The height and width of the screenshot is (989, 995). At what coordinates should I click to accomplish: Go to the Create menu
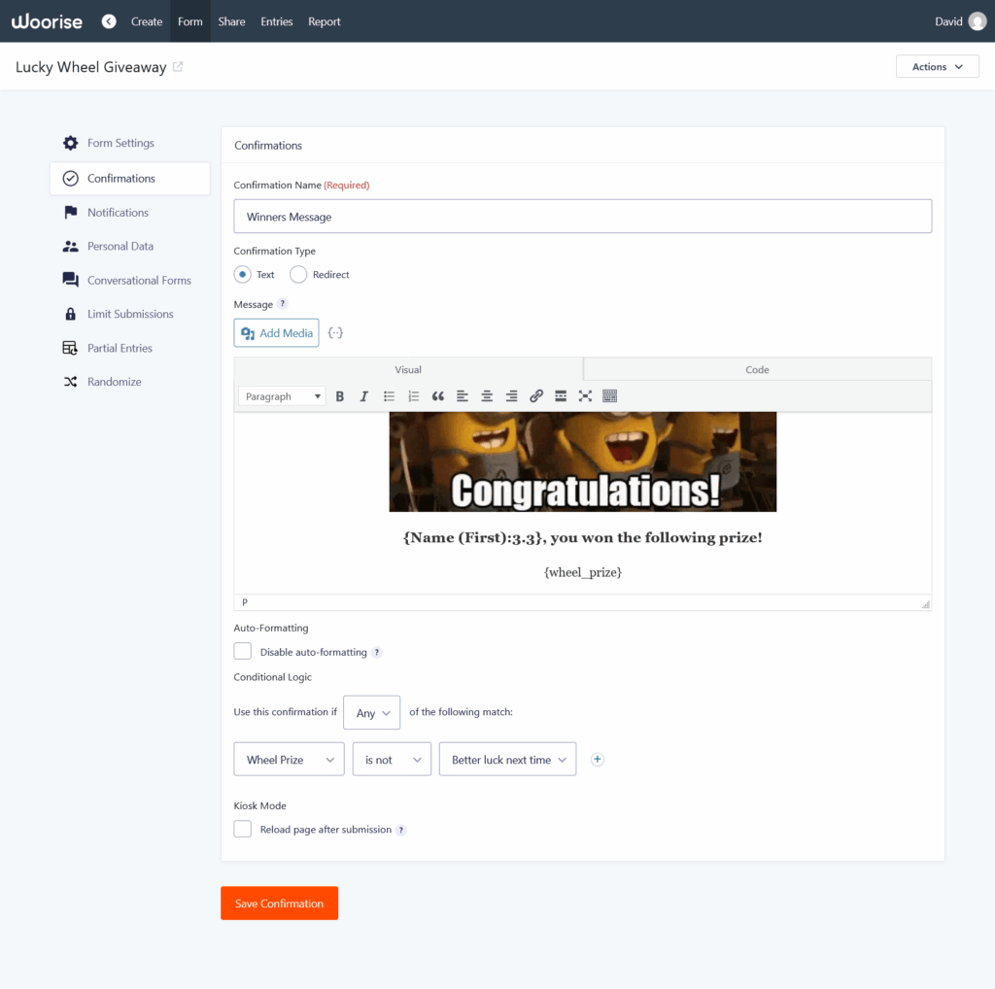point(147,21)
